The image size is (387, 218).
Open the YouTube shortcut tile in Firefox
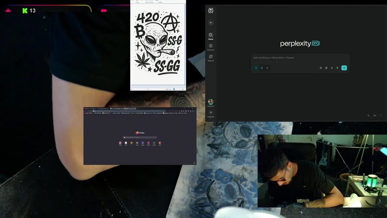(120, 143)
